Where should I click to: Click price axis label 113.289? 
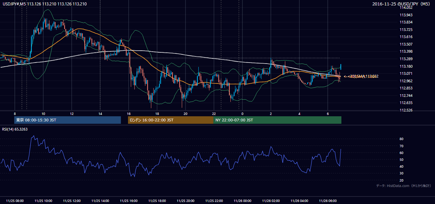point(406,59)
